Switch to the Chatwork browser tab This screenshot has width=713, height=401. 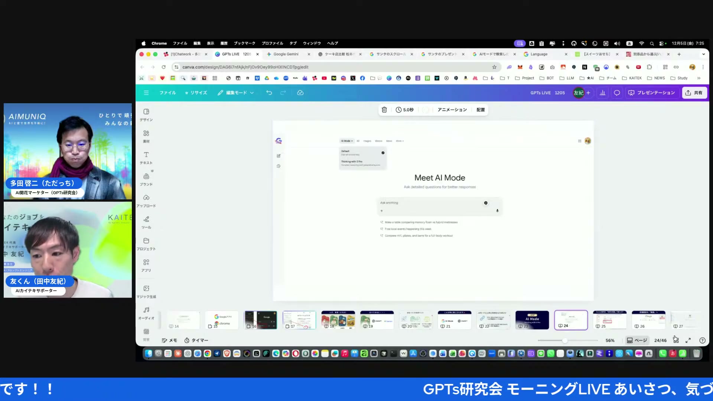pyautogui.click(x=185, y=54)
